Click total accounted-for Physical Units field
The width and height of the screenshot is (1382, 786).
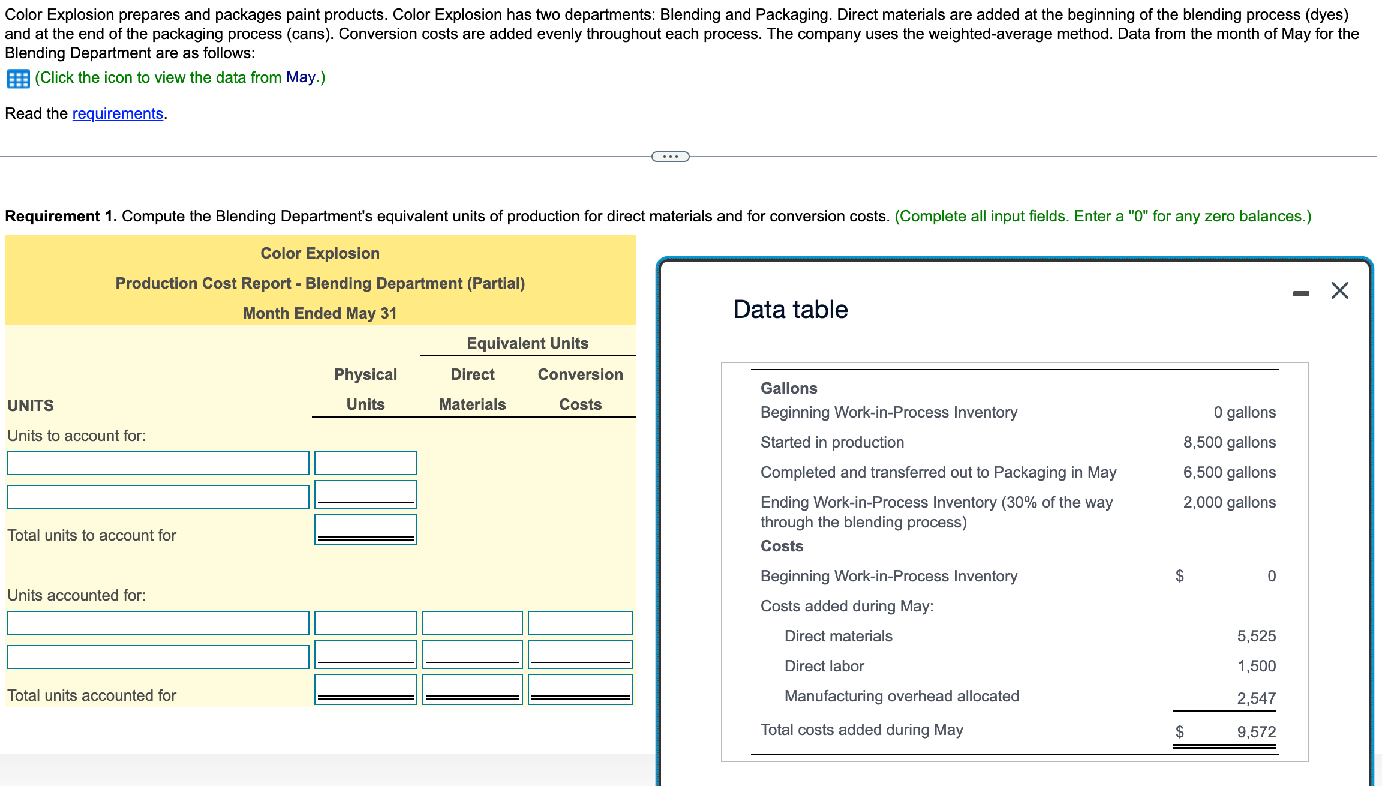(x=365, y=688)
